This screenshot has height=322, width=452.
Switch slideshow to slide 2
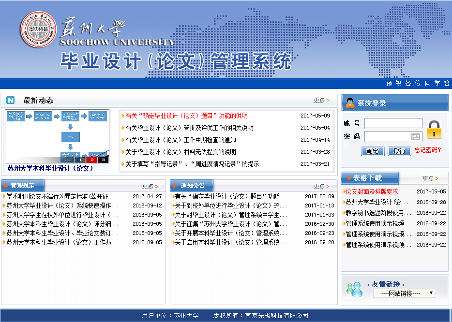tap(91, 160)
